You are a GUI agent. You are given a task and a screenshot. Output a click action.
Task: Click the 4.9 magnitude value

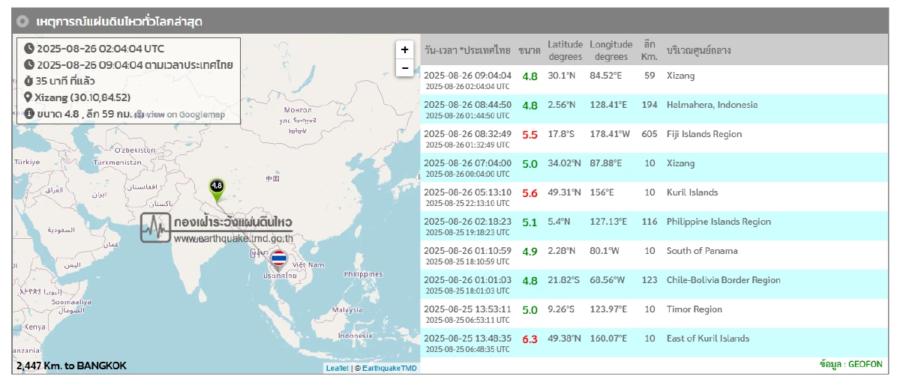(529, 252)
